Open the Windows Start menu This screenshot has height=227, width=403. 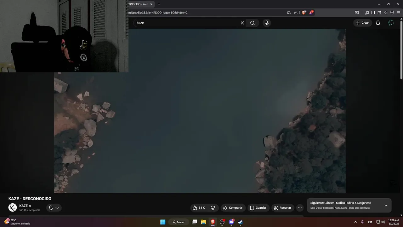pos(163,222)
